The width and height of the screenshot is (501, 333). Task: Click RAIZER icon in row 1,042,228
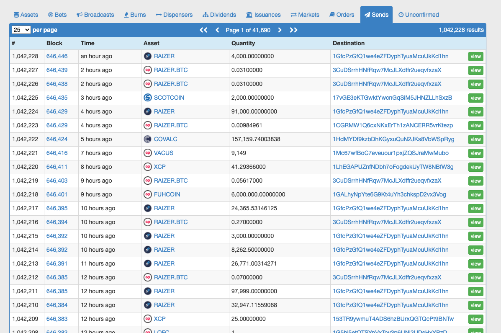click(148, 56)
